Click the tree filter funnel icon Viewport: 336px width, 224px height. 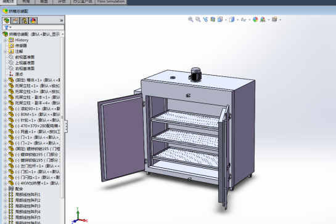(x=7, y=28)
